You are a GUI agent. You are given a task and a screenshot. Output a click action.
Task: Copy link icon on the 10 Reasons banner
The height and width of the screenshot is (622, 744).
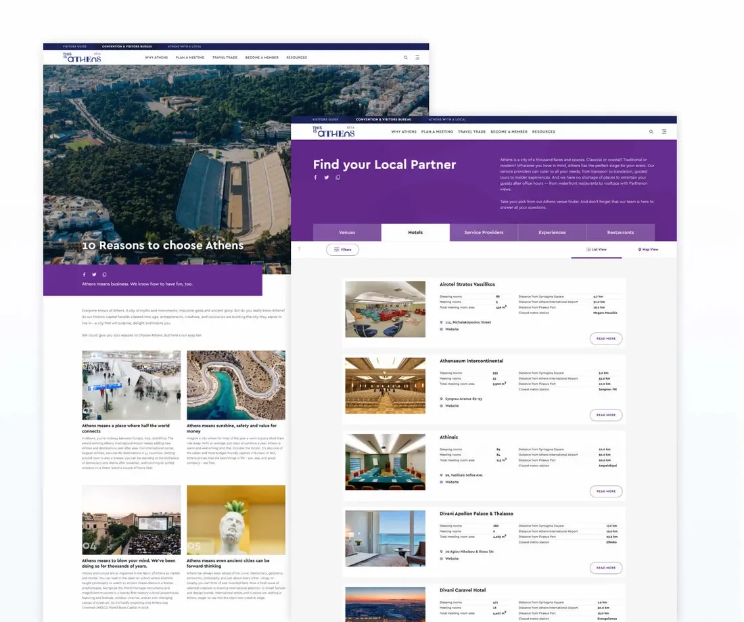[104, 274]
